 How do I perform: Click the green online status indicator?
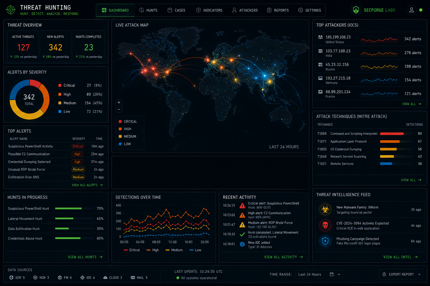421,10
